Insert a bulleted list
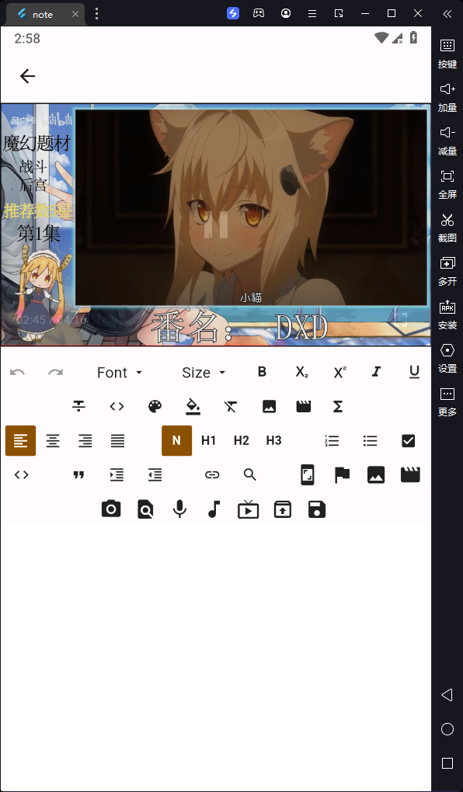Viewport: 463px width, 792px height. (370, 440)
